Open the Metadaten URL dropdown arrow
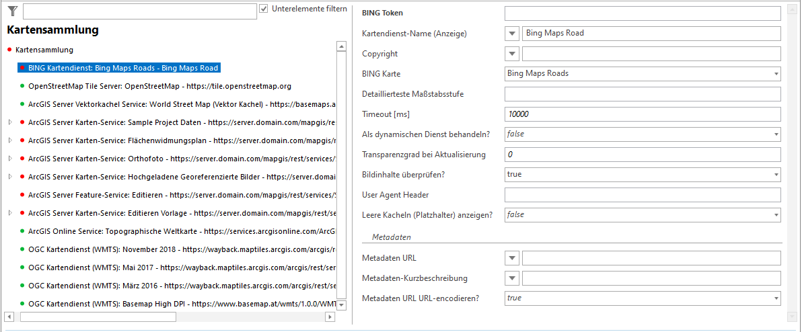The image size is (802, 332). (512, 258)
